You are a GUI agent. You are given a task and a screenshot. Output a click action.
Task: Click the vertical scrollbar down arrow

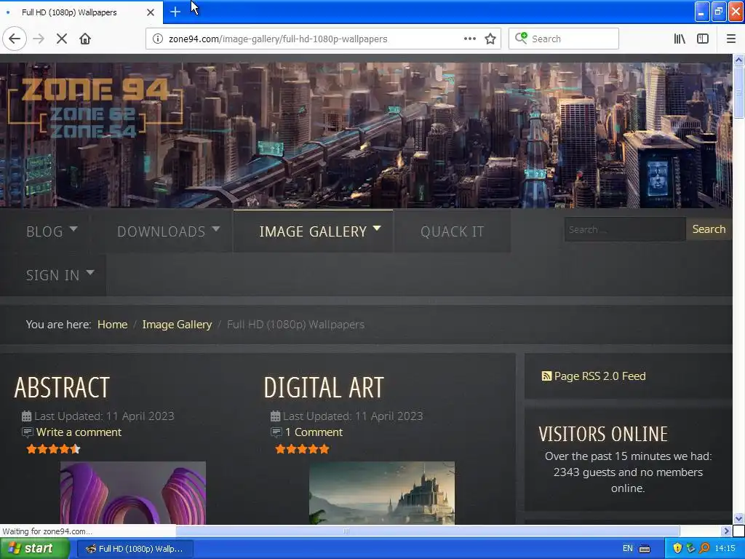(x=738, y=518)
